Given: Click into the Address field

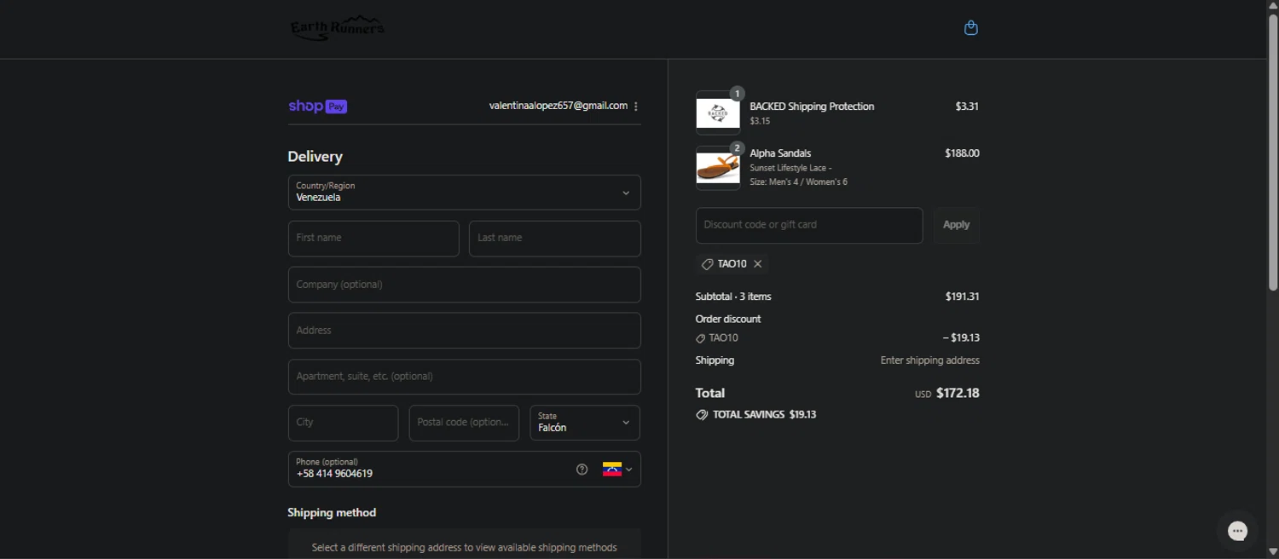Looking at the screenshot, I should (465, 331).
